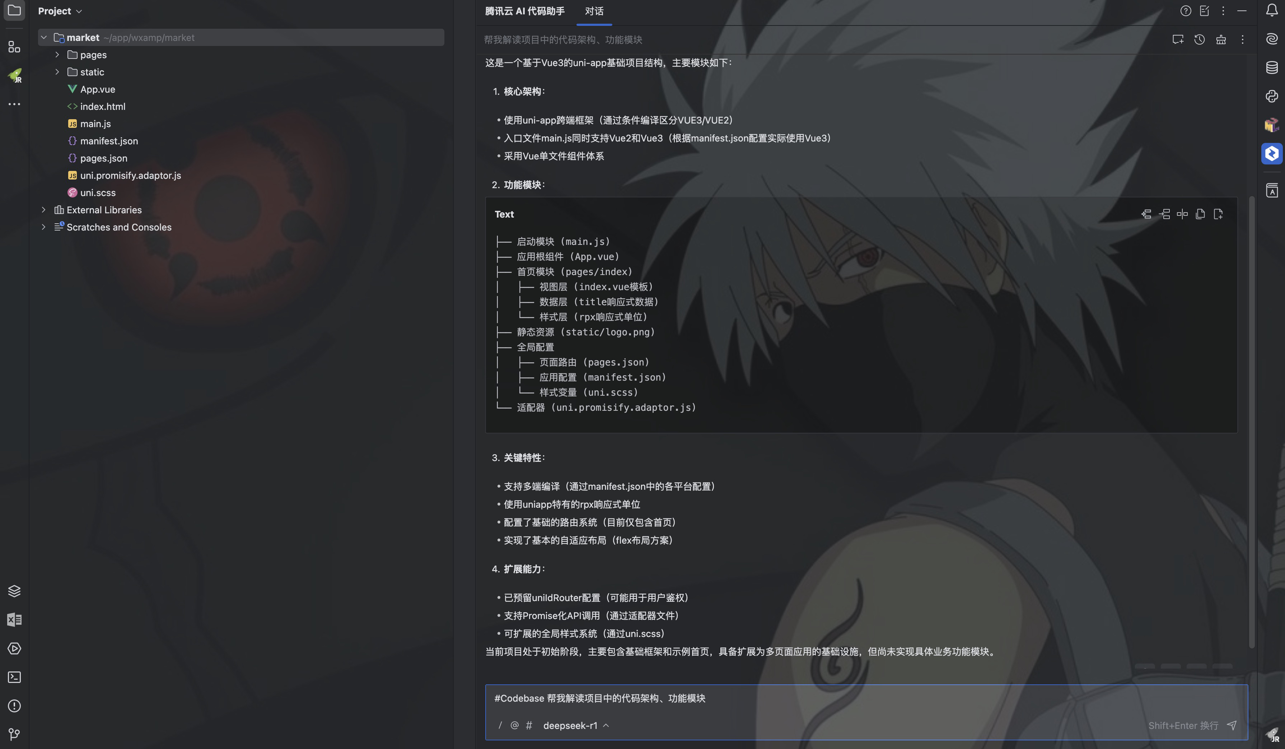Screen dimensions: 1285x749
Task: Open the Structure tool window icon
Action: pos(14,47)
